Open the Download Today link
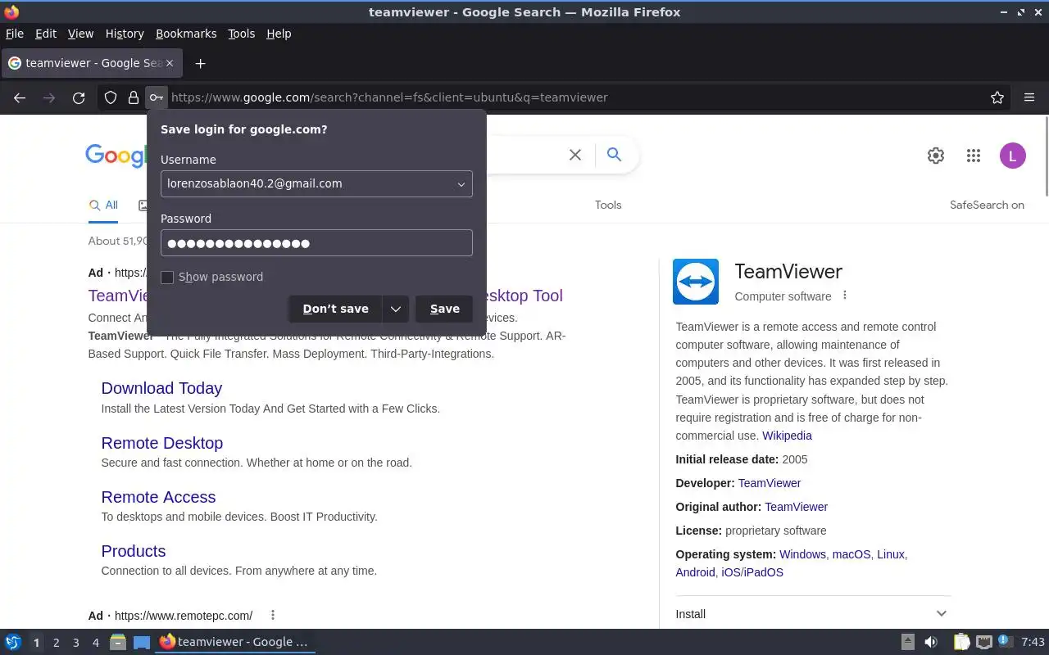1049x655 pixels. [x=161, y=388]
